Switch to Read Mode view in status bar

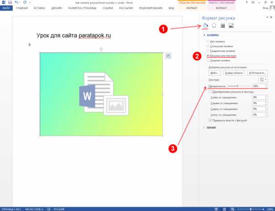click(216, 209)
